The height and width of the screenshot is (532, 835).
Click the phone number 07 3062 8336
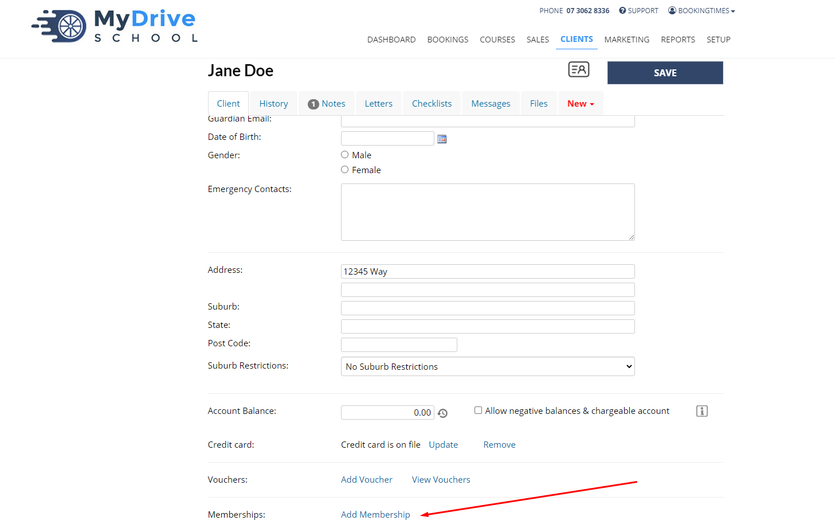tap(587, 11)
